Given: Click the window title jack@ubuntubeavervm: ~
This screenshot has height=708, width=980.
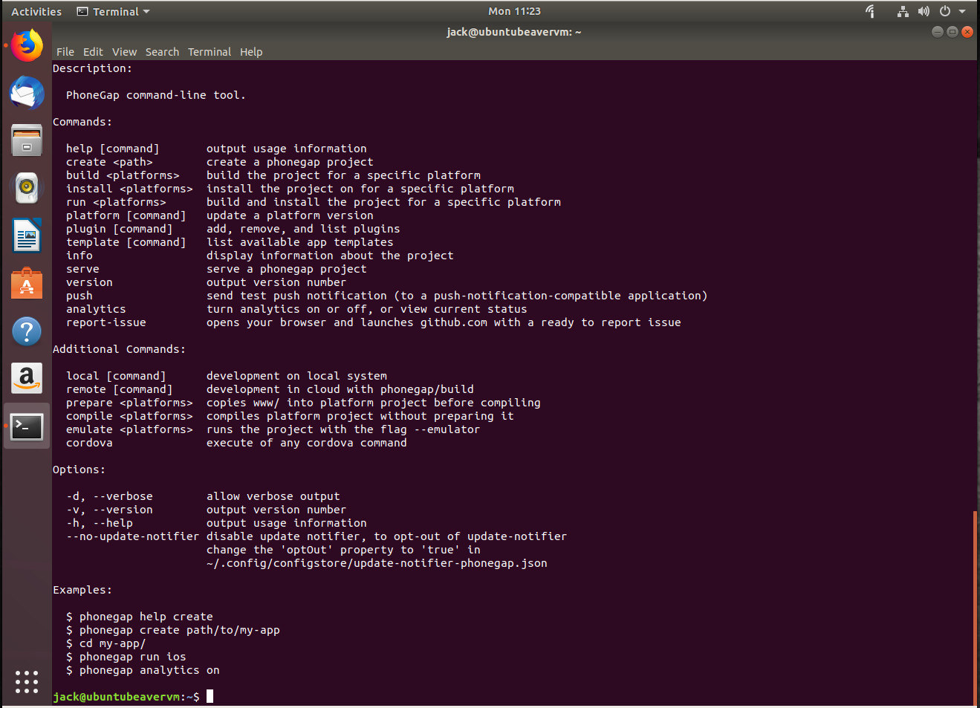Looking at the screenshot, I should [513, 32].
